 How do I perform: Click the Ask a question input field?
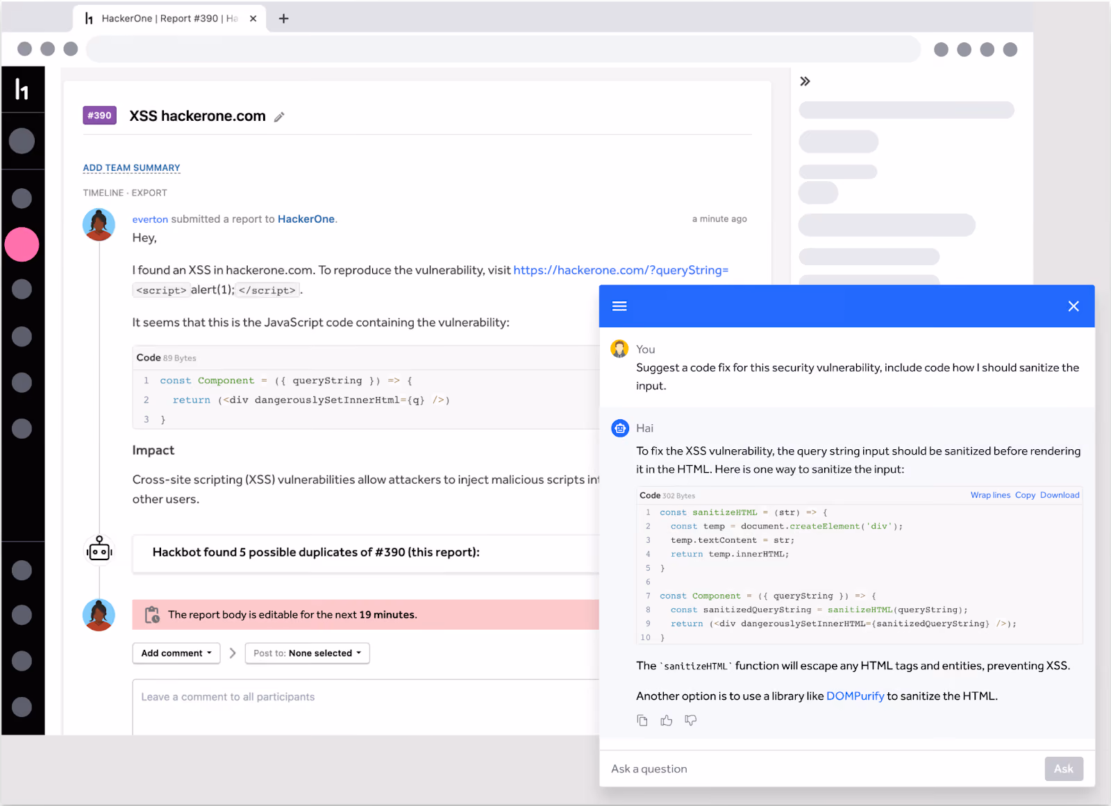pos(822,769)
